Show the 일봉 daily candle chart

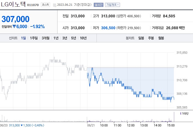click(141, 38)
